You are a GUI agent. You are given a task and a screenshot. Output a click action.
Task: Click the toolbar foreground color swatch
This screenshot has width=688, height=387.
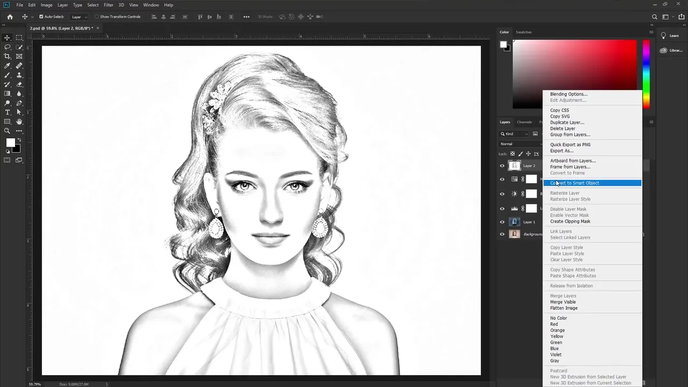10,143
